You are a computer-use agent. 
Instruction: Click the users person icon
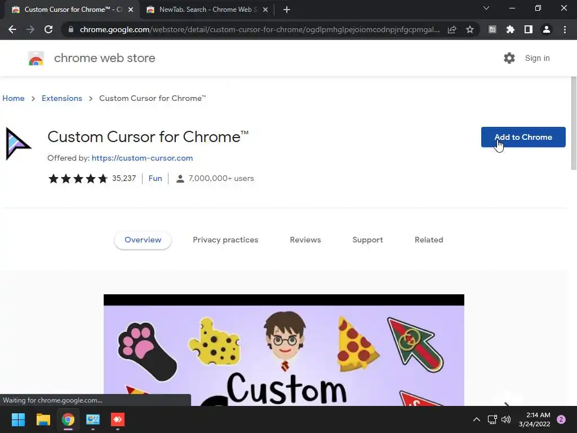[180, 179]
